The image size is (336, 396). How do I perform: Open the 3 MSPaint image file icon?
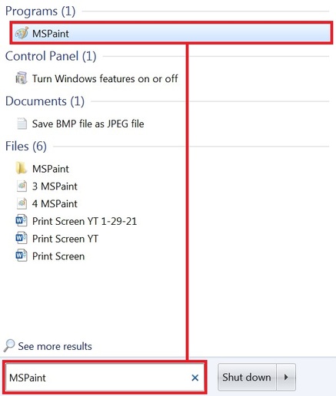(x=22, y=186)
